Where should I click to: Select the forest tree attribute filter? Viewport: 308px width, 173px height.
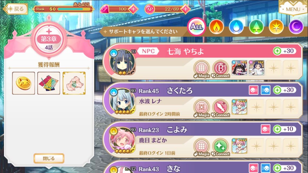point(256,27)
